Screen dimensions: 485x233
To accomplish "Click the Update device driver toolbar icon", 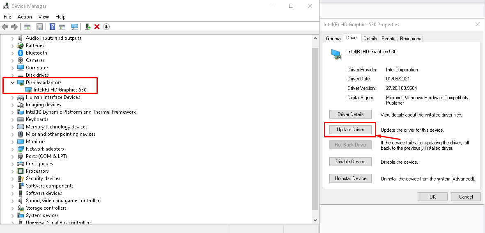I will 88,27.
